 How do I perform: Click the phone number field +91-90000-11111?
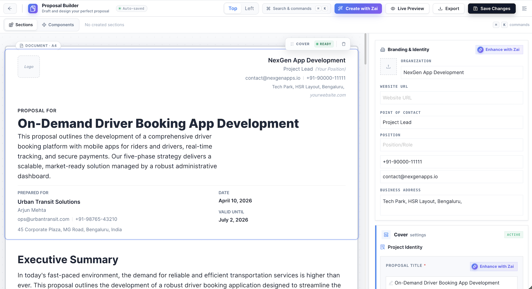[x=451, y=162]
